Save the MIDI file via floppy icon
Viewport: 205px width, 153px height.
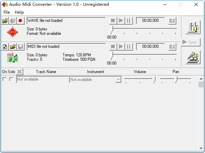20,46
